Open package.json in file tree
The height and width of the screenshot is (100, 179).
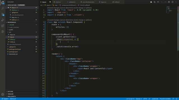point(22,52)
